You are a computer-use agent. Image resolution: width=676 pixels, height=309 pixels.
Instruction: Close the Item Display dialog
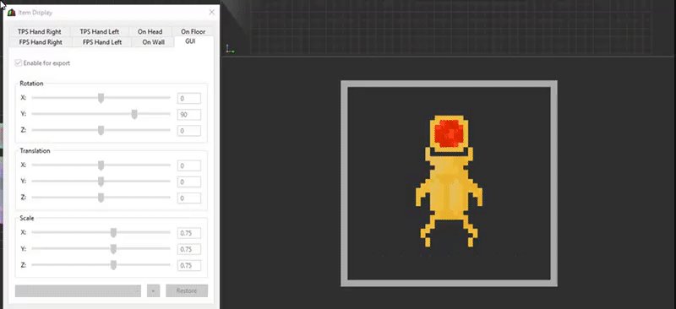[212, 13]
